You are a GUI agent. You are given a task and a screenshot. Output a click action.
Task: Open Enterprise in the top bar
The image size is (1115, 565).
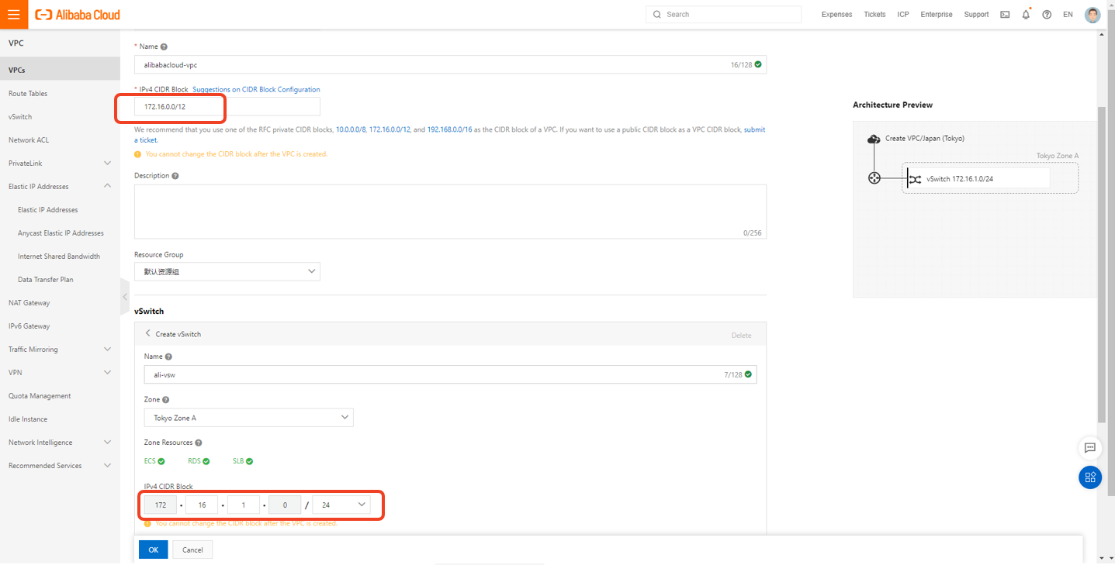[937, 14]
